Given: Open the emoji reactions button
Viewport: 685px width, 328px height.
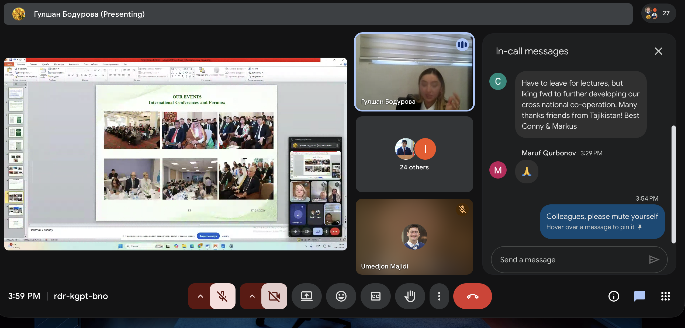Looking at the screenshot, I should tap(341, 296).
